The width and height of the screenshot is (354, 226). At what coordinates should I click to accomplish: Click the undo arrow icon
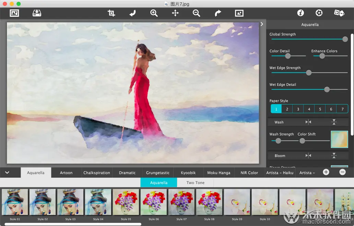132,13
